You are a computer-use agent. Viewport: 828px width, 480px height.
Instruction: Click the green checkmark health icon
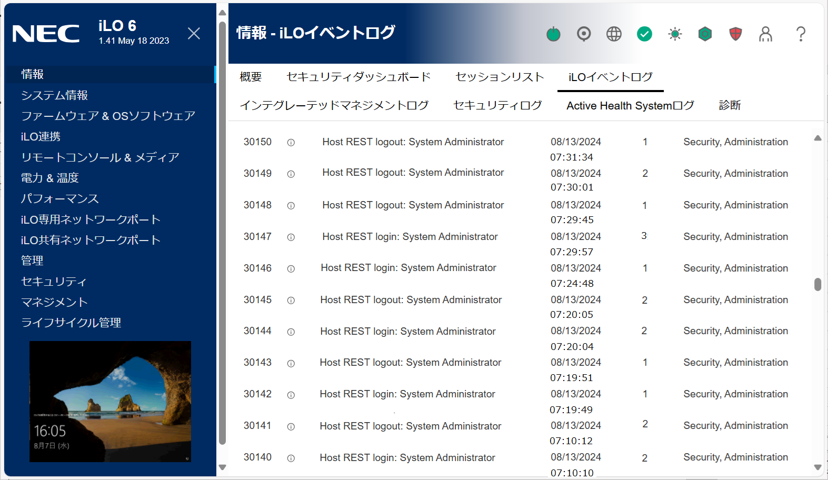[x=644, y=34]
